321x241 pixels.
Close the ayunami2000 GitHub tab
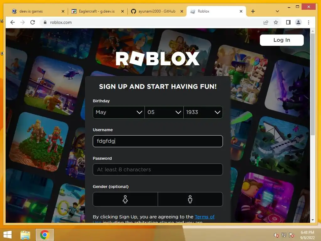(182, 11)
